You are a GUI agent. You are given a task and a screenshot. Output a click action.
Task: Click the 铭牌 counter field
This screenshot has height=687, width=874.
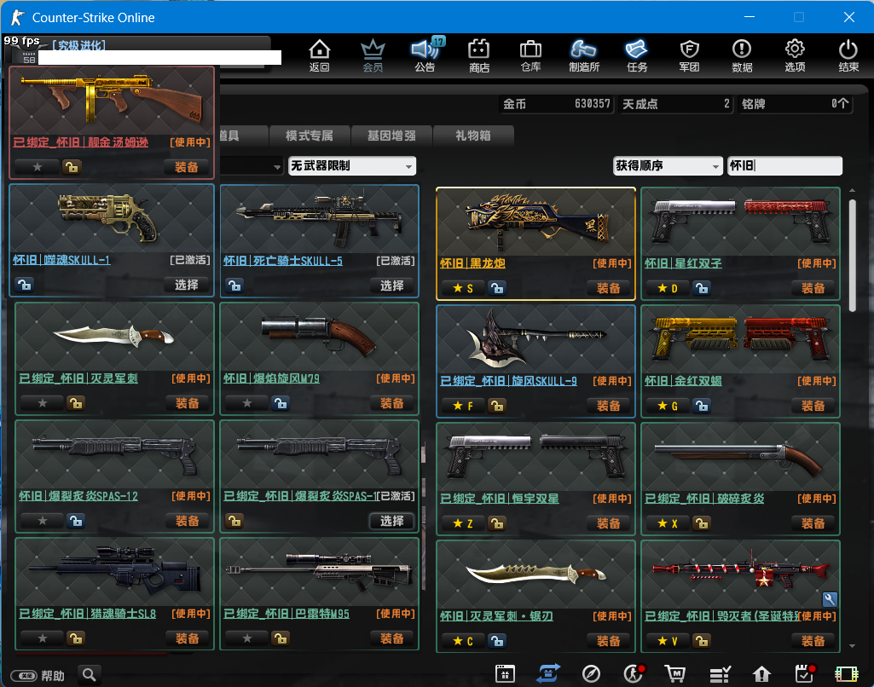tap(795, 104)
